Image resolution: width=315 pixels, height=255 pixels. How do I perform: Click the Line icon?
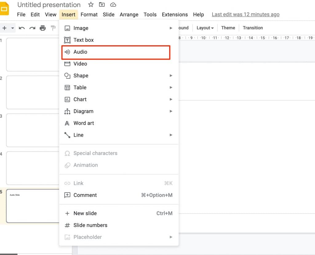(x=67, y=135)
